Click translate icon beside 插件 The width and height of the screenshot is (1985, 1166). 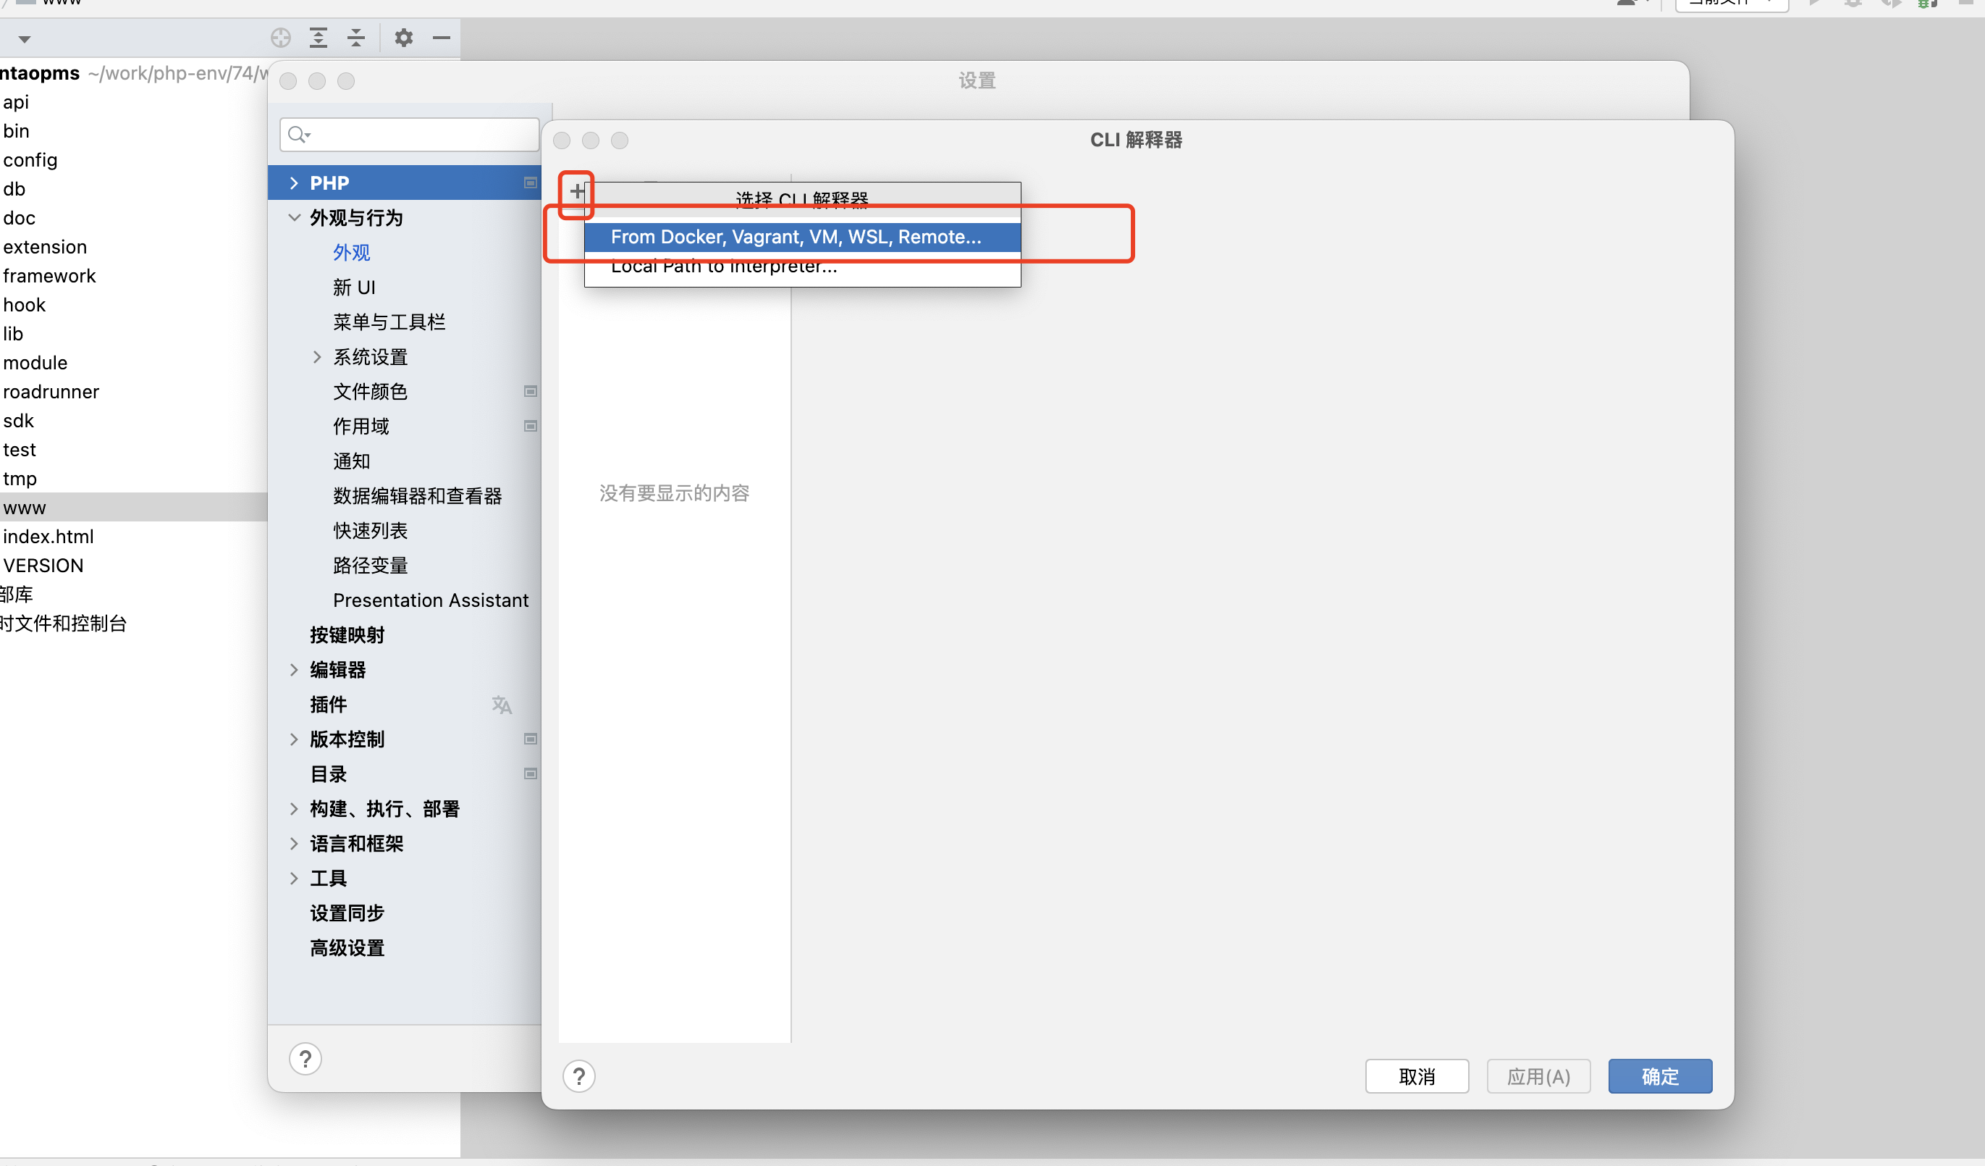[502, 705]
